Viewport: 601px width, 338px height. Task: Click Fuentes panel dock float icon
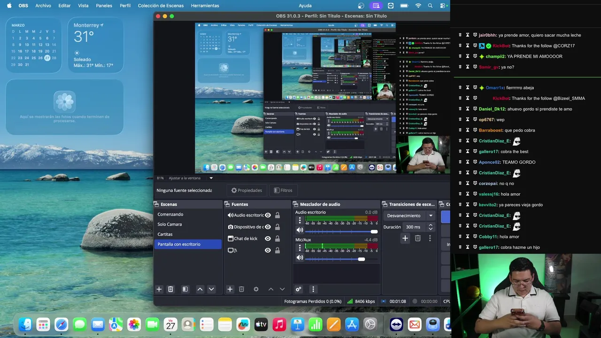[x=227, y=204]
